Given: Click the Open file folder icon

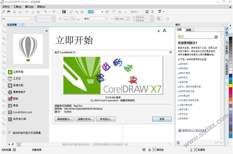Looking at the screenshot, I should point(9,12).
